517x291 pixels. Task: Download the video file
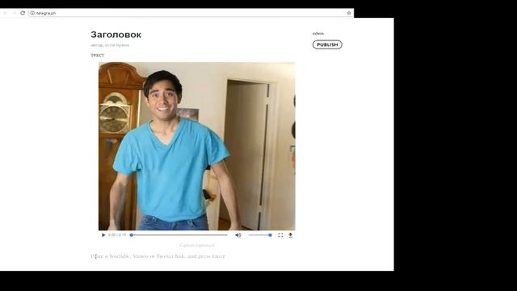tap(291, 235)
